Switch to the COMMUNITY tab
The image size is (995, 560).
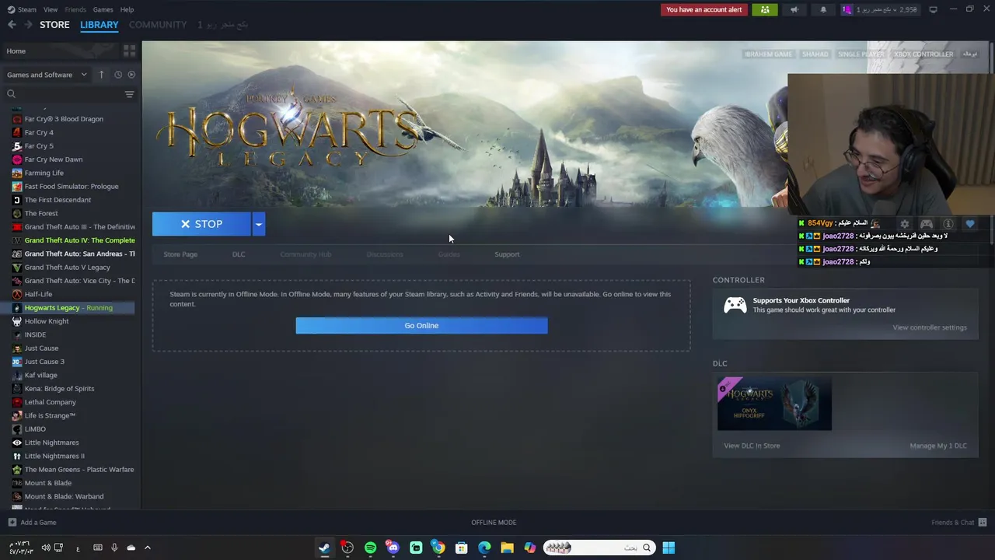(158, 25)
